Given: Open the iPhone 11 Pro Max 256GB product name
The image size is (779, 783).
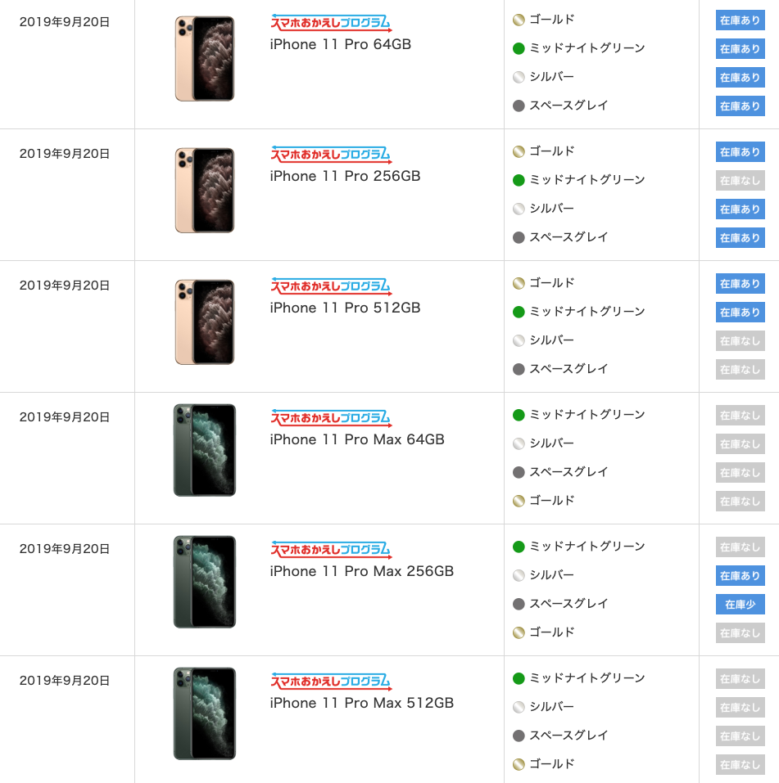Looking at the screenshot, I should coord(361,571).
